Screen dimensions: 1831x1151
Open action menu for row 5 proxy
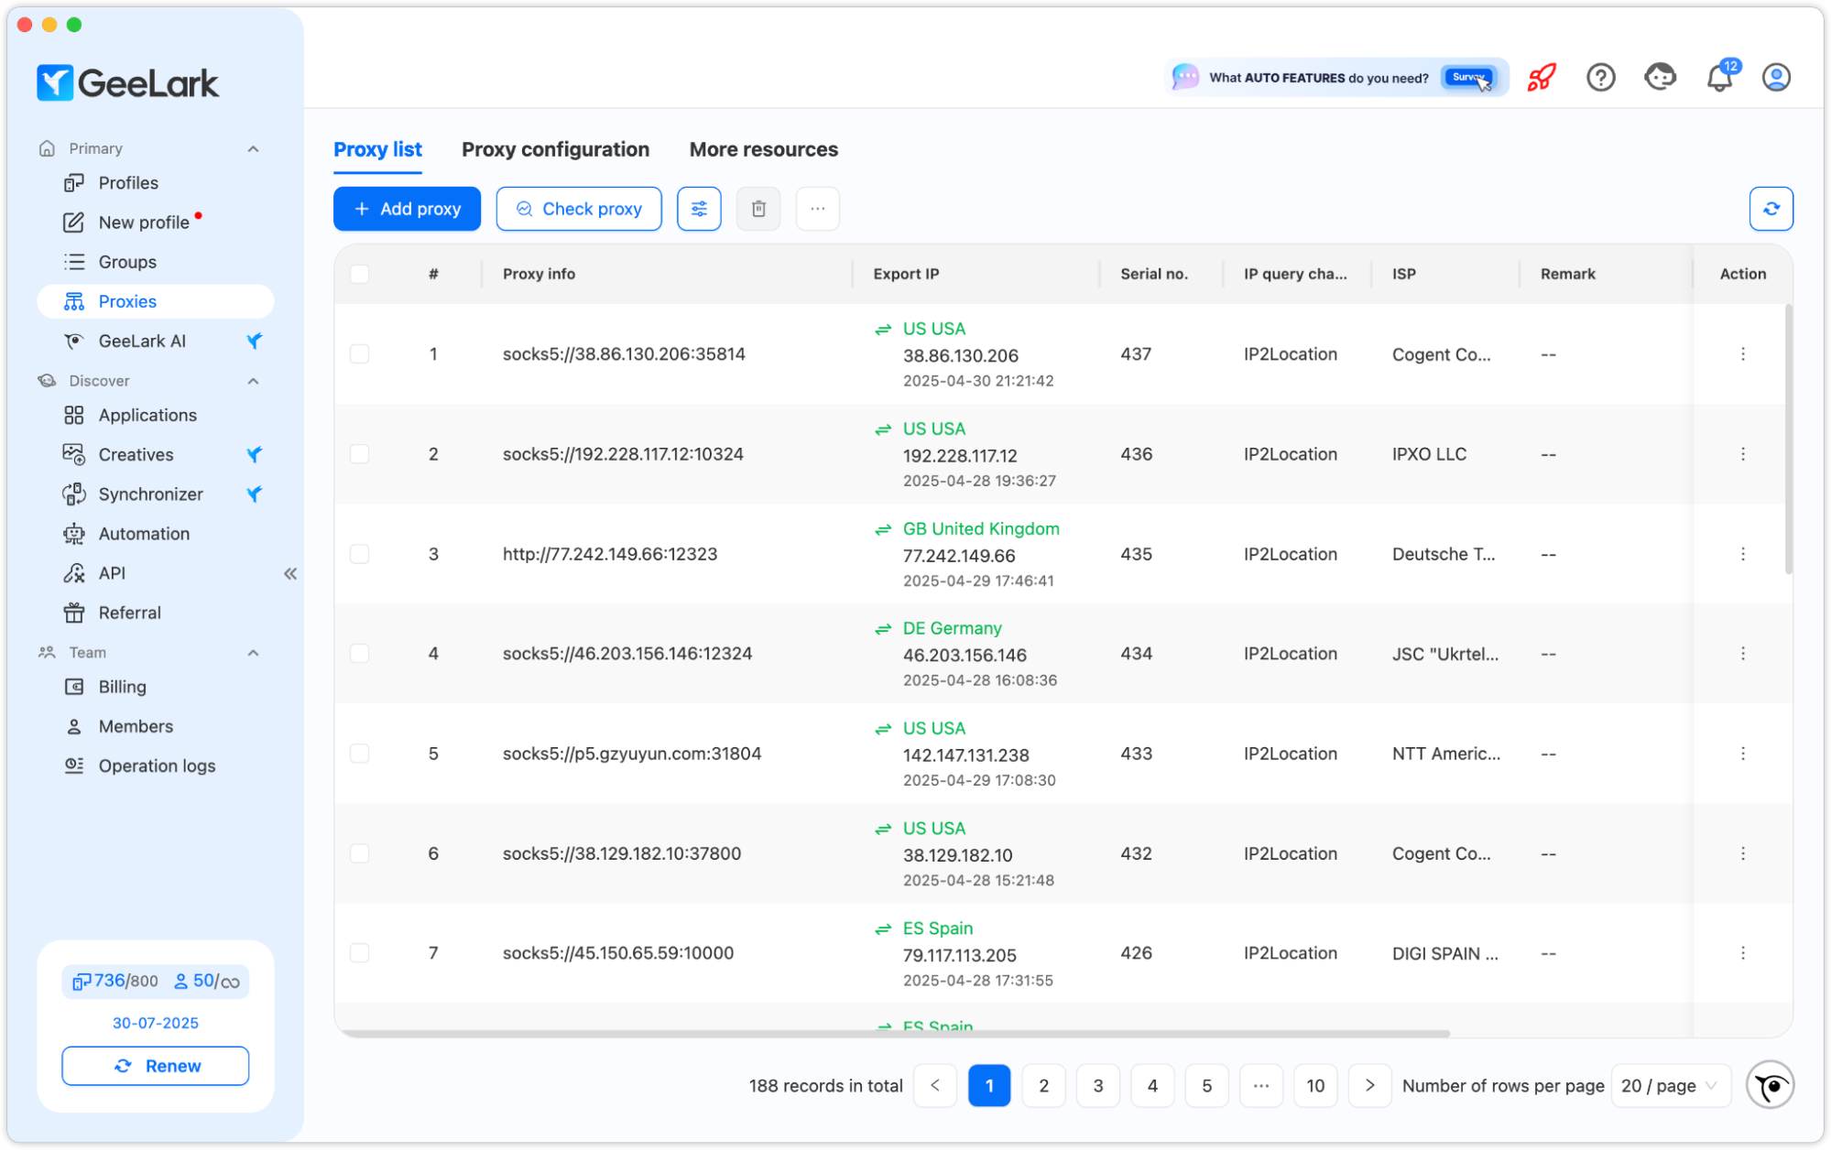click(1742, 754)
